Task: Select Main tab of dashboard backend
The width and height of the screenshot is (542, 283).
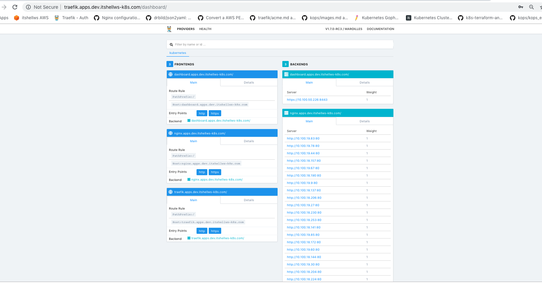Action: tap(309, 83)
